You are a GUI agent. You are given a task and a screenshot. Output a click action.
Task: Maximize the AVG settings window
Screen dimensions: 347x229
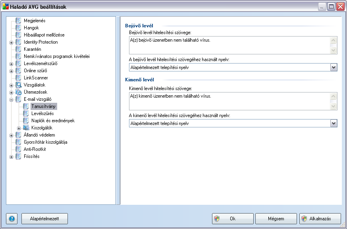point(331,7)
